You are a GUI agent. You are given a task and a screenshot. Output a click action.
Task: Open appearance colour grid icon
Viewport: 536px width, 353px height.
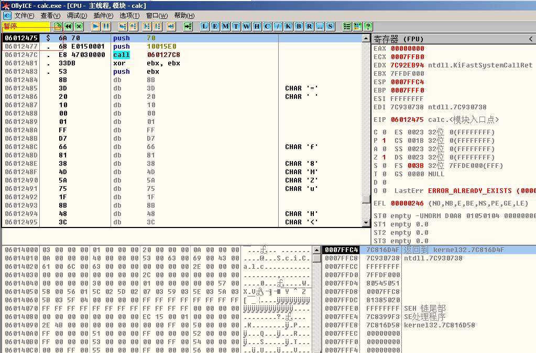[357, 26]
